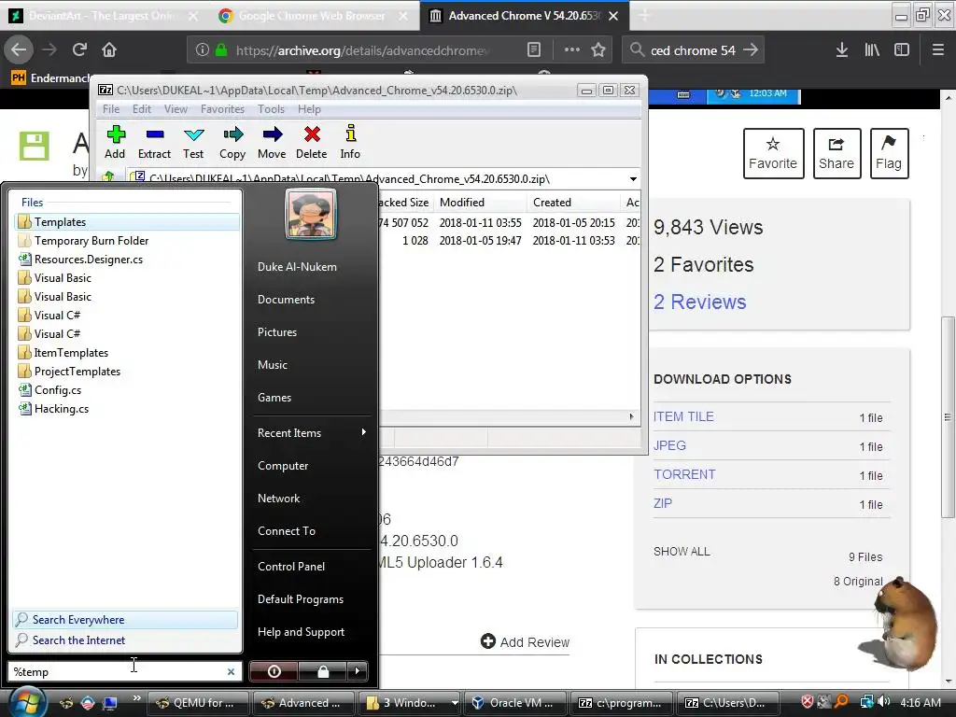
Task: Open the 7-Zip File menu
Action: pos(111,109)
